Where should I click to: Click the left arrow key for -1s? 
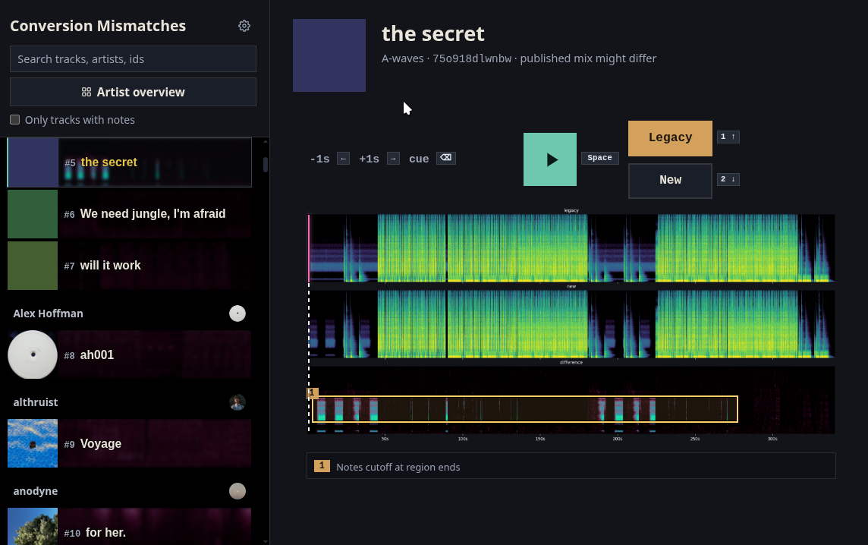pos(343,159)
